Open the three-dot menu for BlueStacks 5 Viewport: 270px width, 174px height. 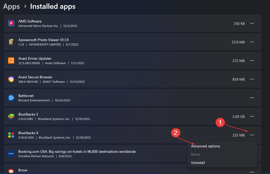(x=252, y=117)
